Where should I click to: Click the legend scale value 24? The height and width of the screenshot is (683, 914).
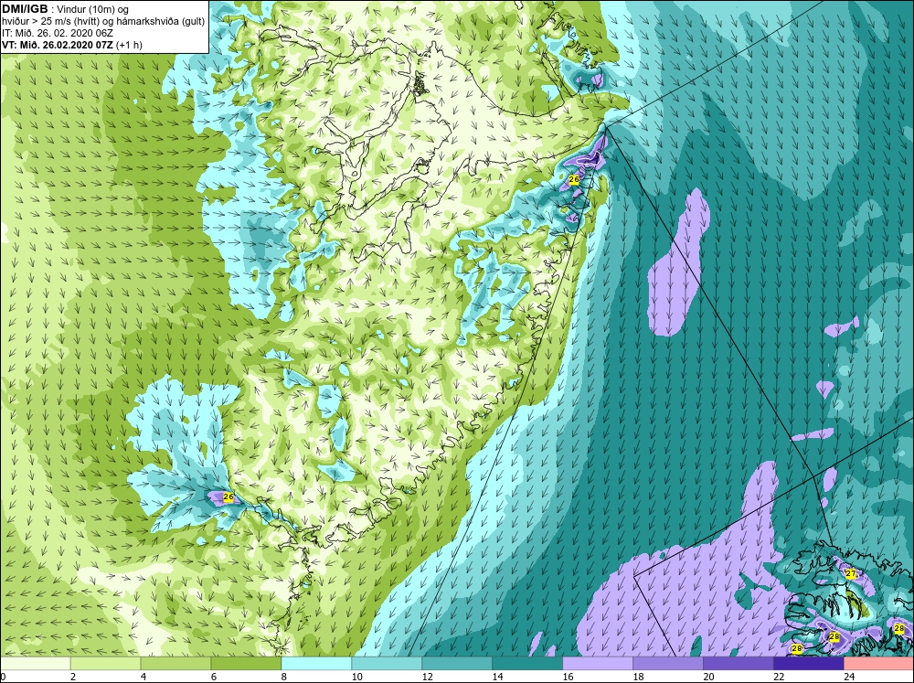click(849, 677)
